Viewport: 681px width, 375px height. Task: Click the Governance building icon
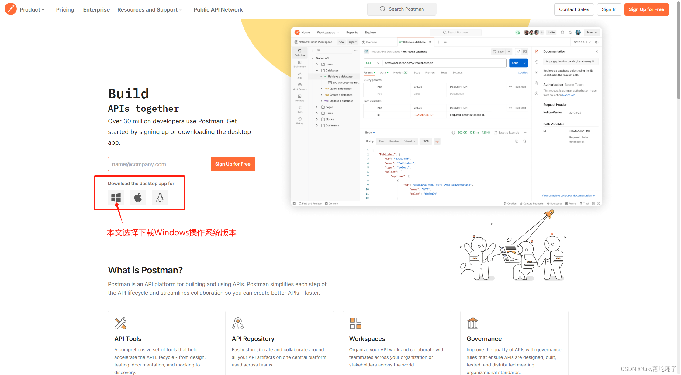coord(473,323)
